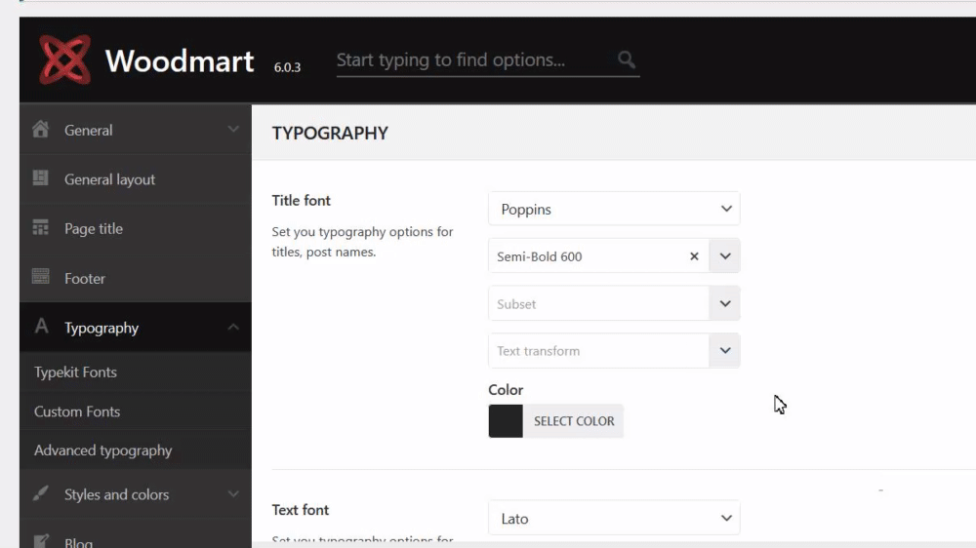Open the Lato text font dropdown
976x548 pixels.
pyautogui.click(x=613, y=519)
